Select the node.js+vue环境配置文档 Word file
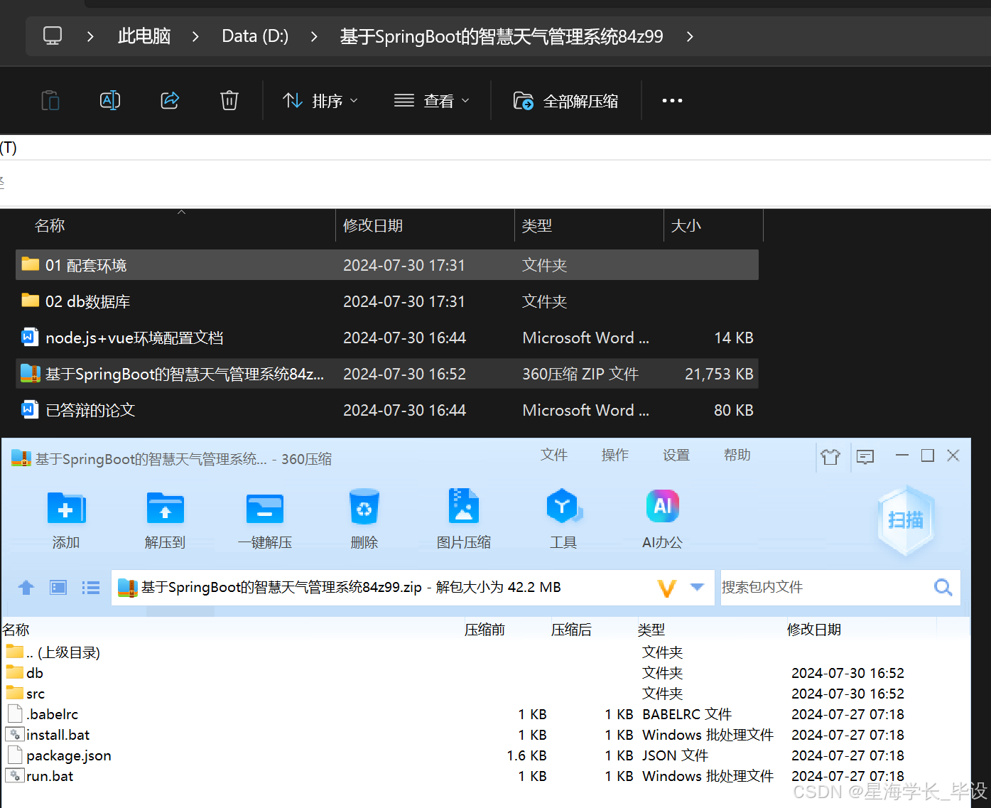Screen dimensions: 991x808 tap(387, 338)
